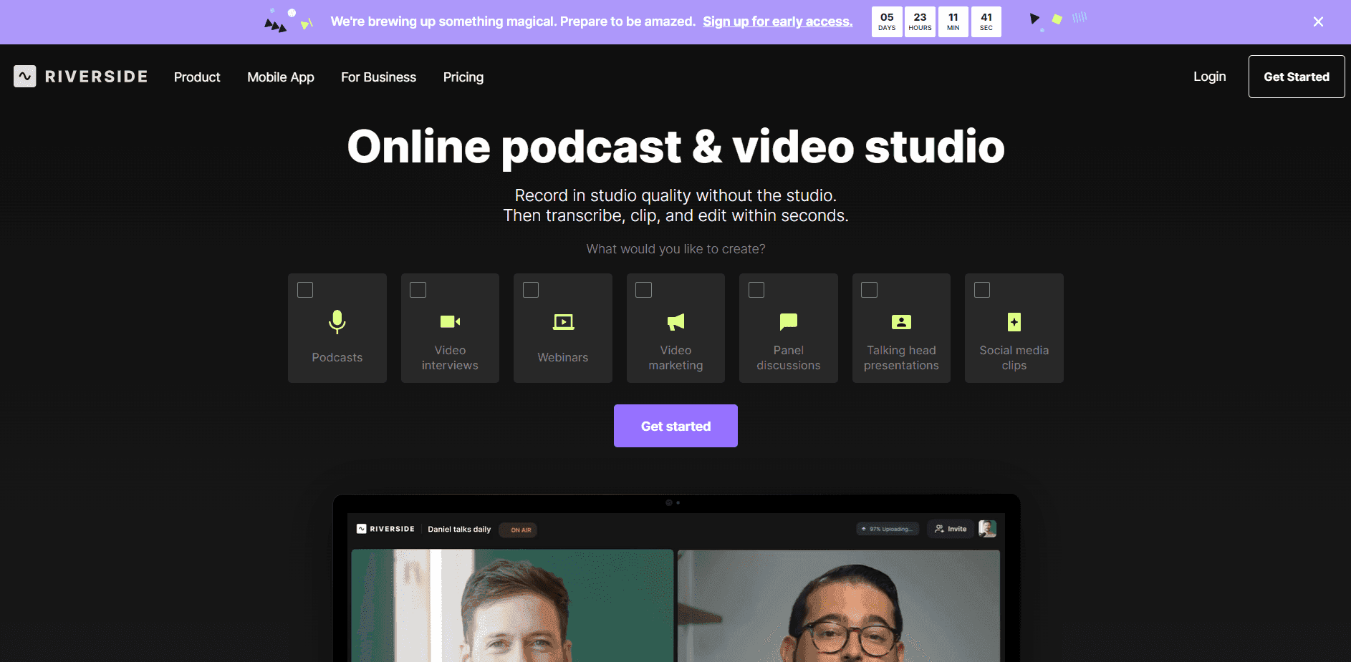Click the countdown DAYS box
This screenshot has height=662, width=1351.
click(887, 21)
